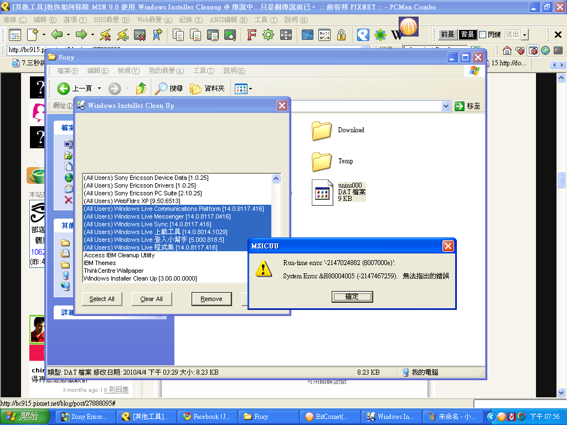Viewport: 567px width, 425px height.
Task: Click the padlock lock icon in toolbar
Action: [341, 35]
